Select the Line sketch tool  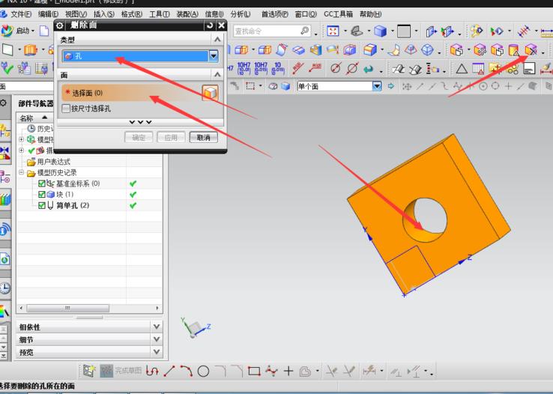point(169,371)
